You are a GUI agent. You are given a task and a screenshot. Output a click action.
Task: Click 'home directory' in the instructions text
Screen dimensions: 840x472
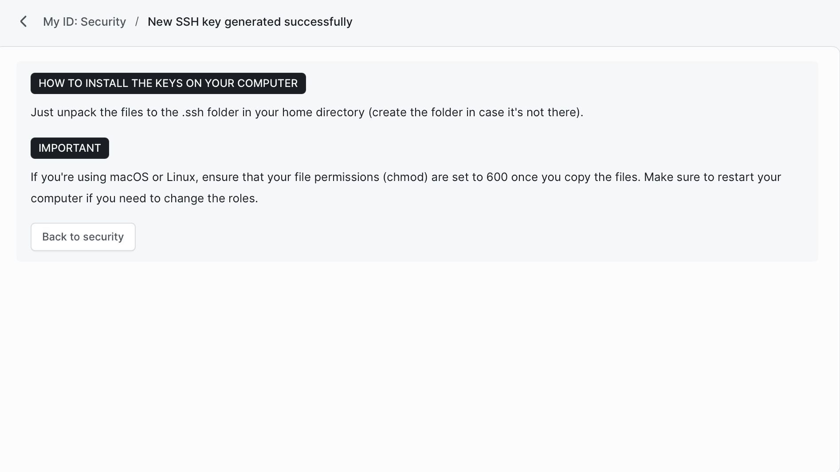(323, 112)
